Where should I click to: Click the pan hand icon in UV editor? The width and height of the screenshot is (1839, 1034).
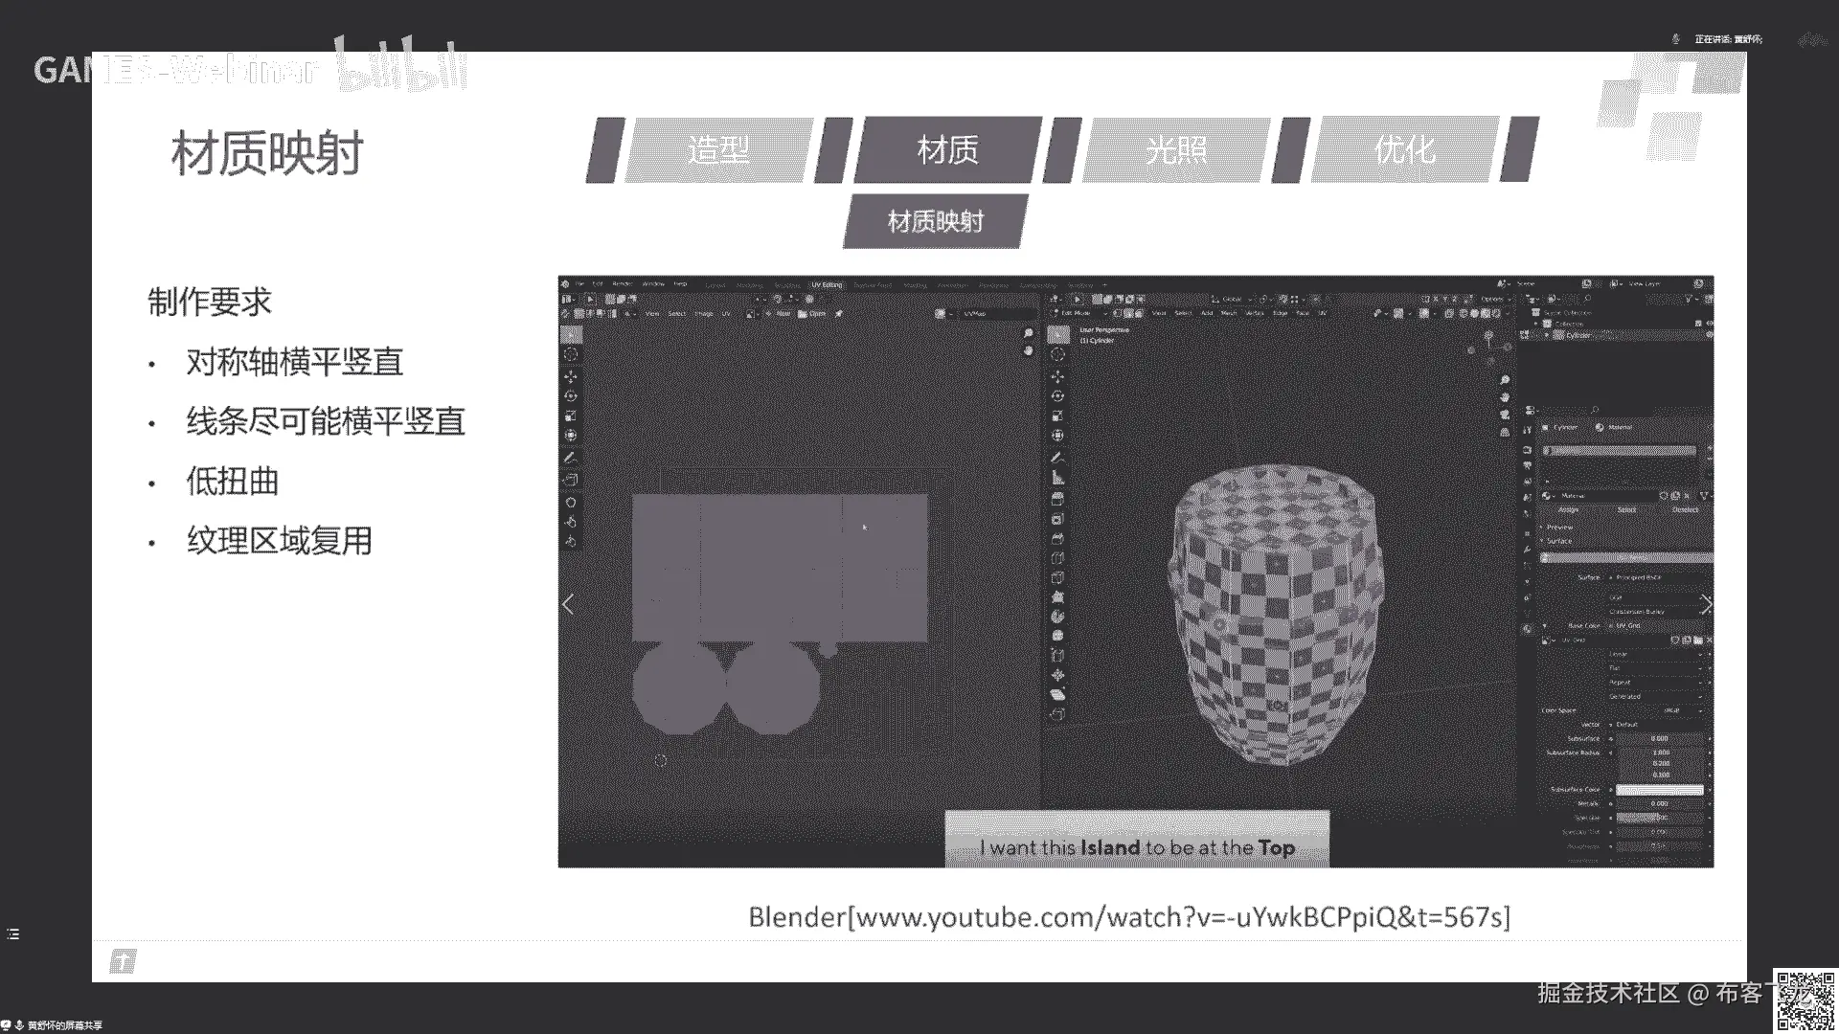pyautogui.click(x=1029, y=350)
